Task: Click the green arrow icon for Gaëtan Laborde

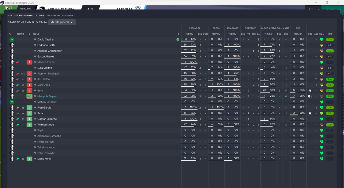Action: (29, 119)
